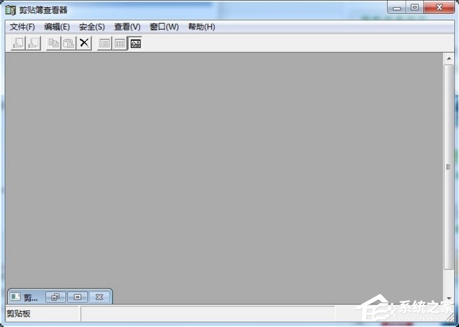Viewport: 459px width, 327px height.
Task: Click the Connect toolbar icon
Action: [x=18, y=43]
